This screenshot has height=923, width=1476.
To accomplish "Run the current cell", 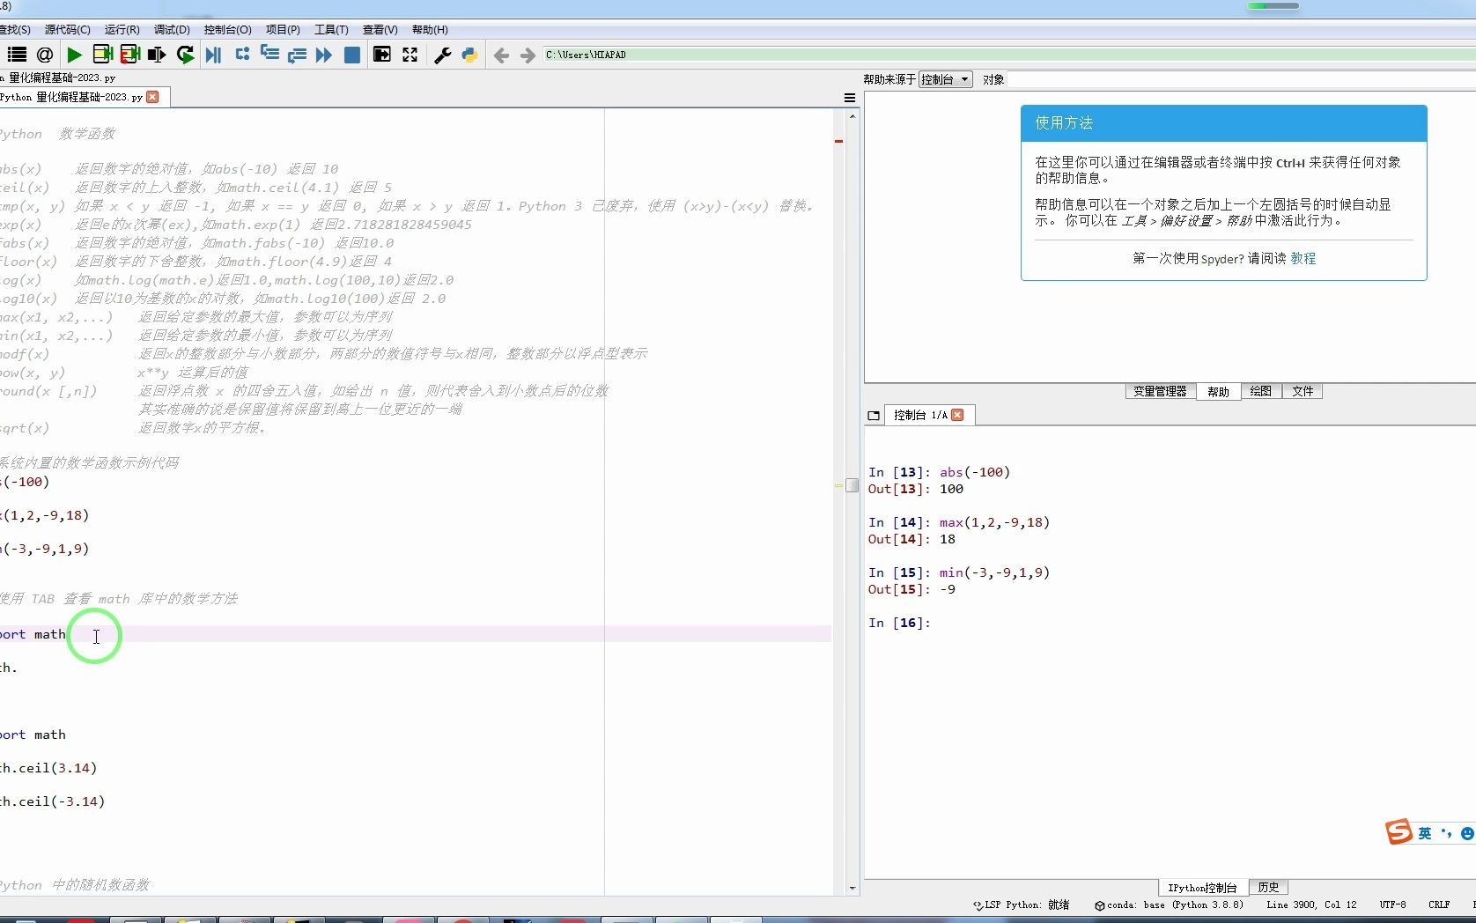I will click(102, 55).
